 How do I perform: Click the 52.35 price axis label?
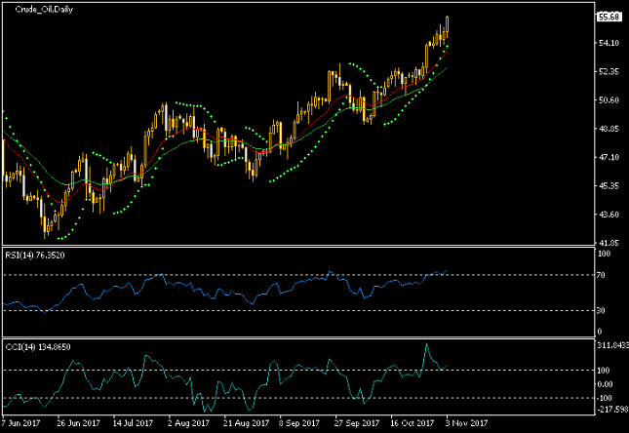pos(609,71)
